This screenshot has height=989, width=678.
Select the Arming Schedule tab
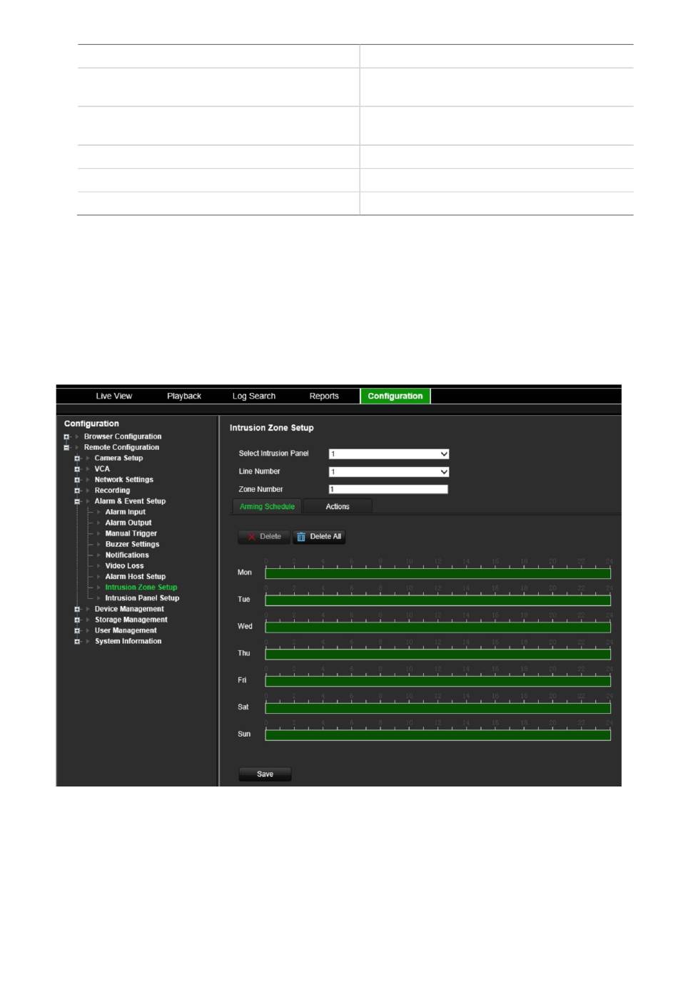[x=267, y=507]
